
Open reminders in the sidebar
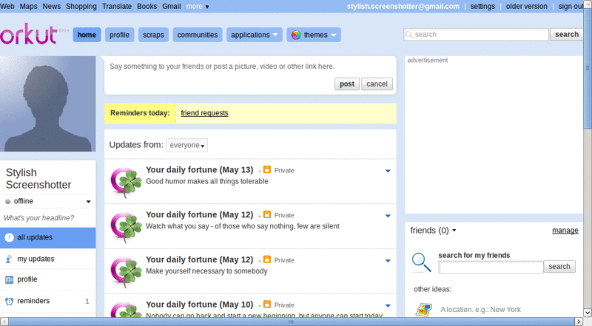click(47, 301)
